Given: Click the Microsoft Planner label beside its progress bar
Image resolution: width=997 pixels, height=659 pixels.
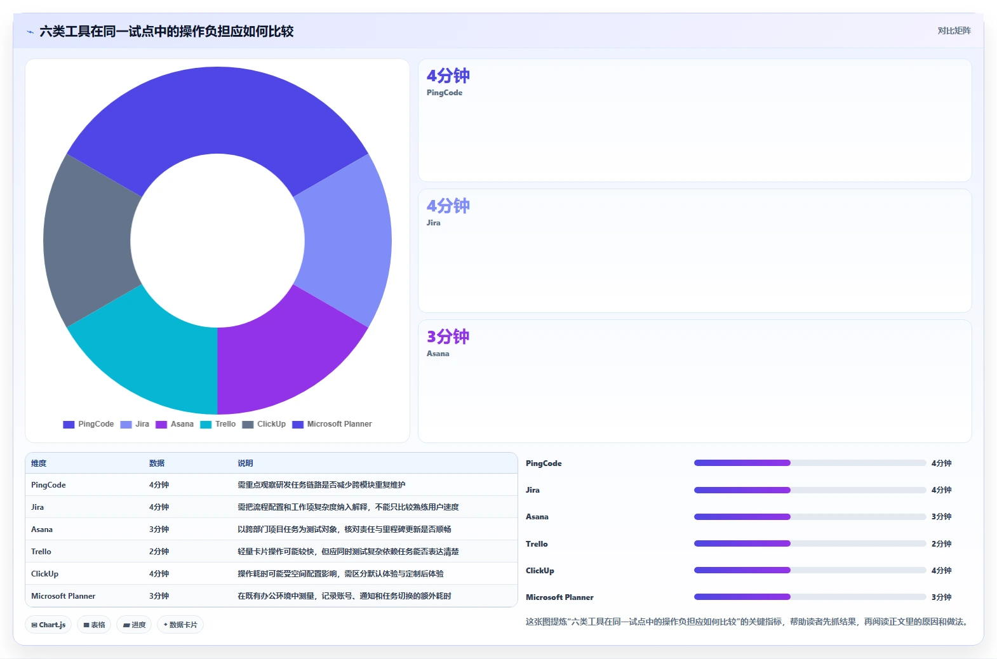Looking at the screenshot, I should point(559,597).
